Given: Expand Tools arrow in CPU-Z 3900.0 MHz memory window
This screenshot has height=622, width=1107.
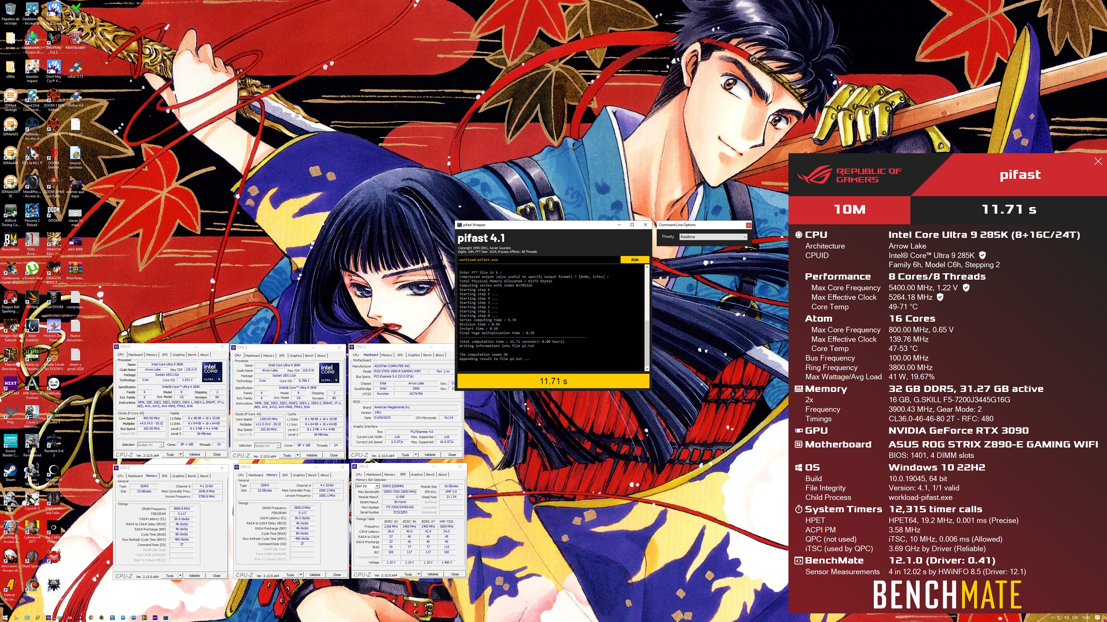Looking at the screenshot, I should pos(300,575).
